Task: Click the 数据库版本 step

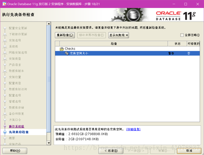Action: tap(17, 71)
